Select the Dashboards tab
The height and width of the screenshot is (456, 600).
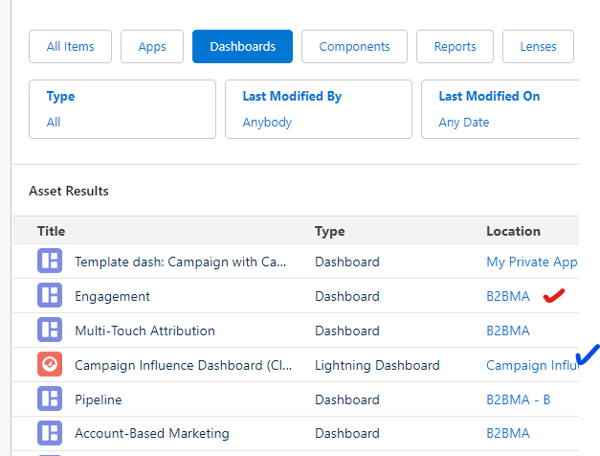point(242,46)
